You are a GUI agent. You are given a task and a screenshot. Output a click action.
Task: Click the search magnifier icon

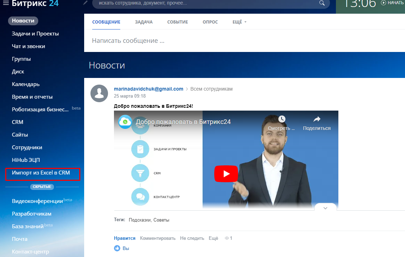[x=322, y=4]
